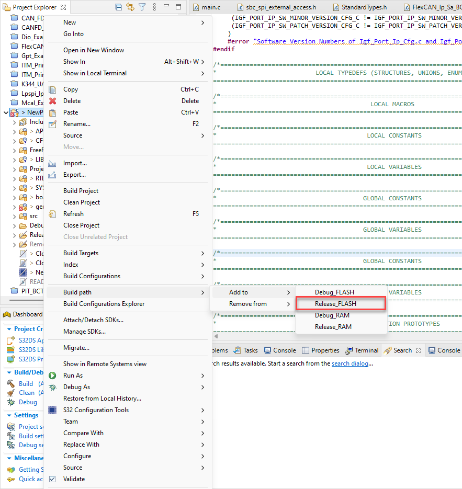This screenshot has width=462, height=489.
Task: Click Build set link under Settings
Action: point(31,436)
